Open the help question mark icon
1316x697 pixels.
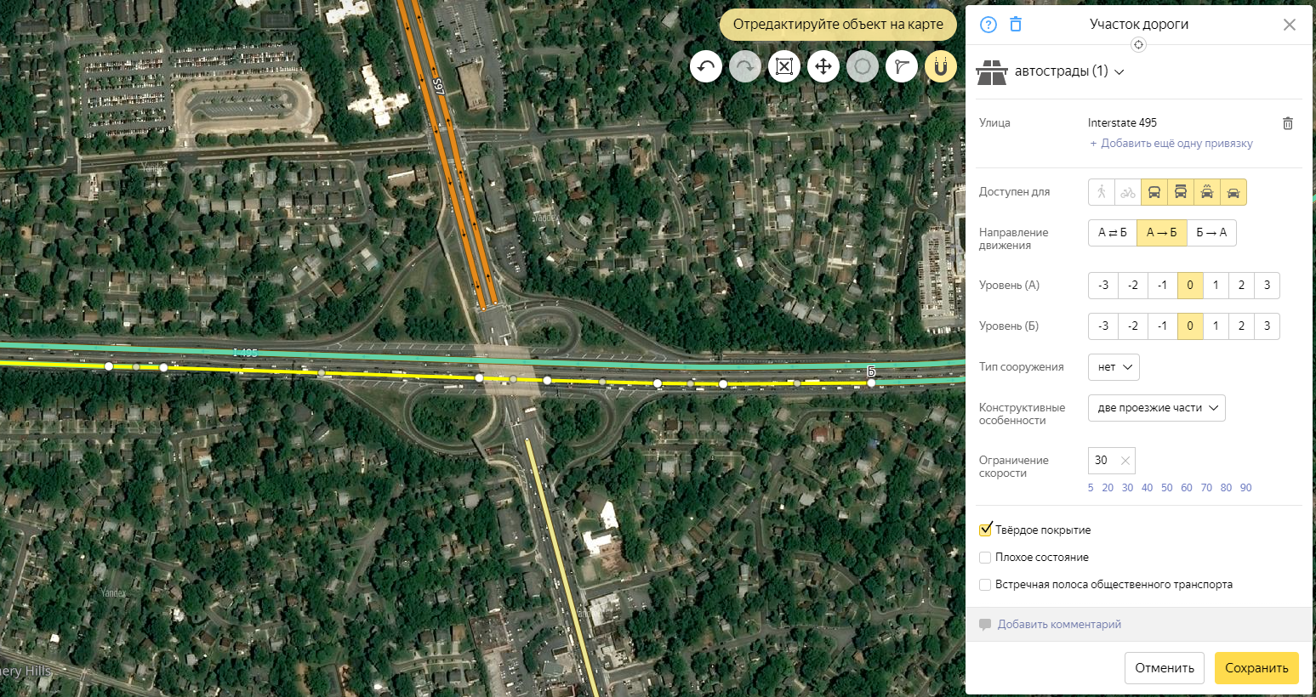click(x=988, y=25)
